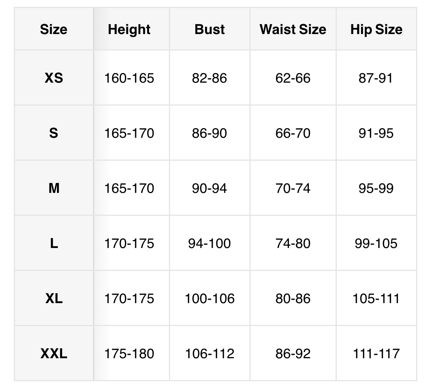
Task: Choose the M size row label
Action: point(54,188)
